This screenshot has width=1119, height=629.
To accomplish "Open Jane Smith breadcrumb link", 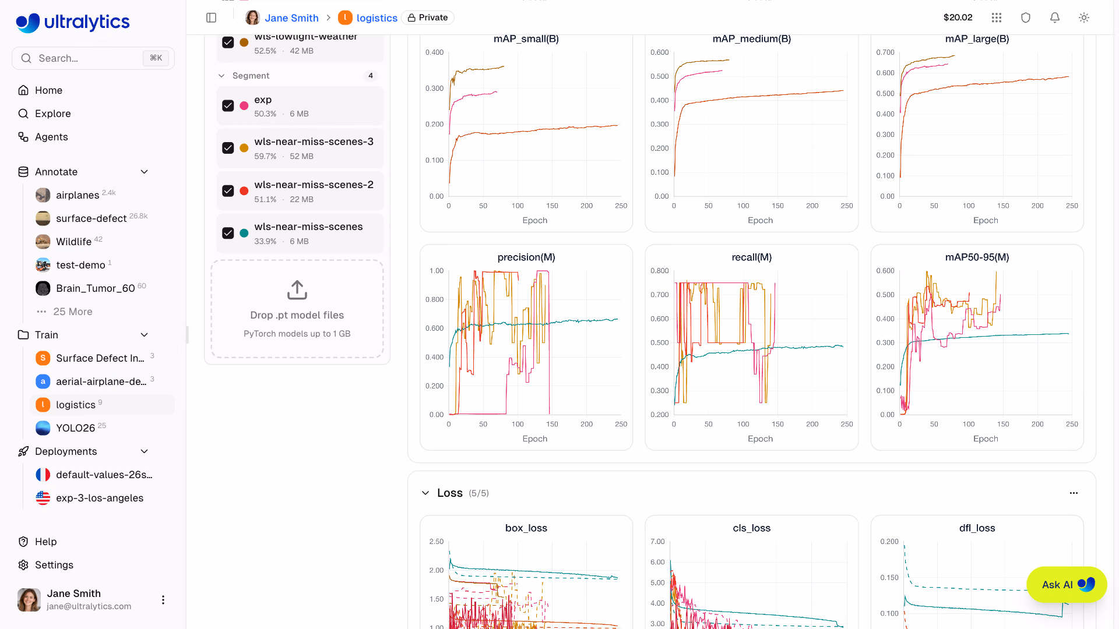I will coord(291,17).
